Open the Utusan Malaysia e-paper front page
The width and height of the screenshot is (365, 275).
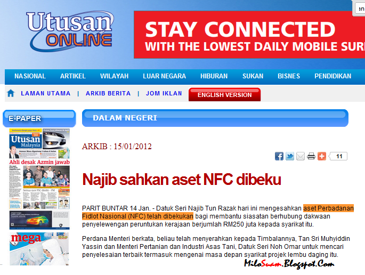click(39, 169)
